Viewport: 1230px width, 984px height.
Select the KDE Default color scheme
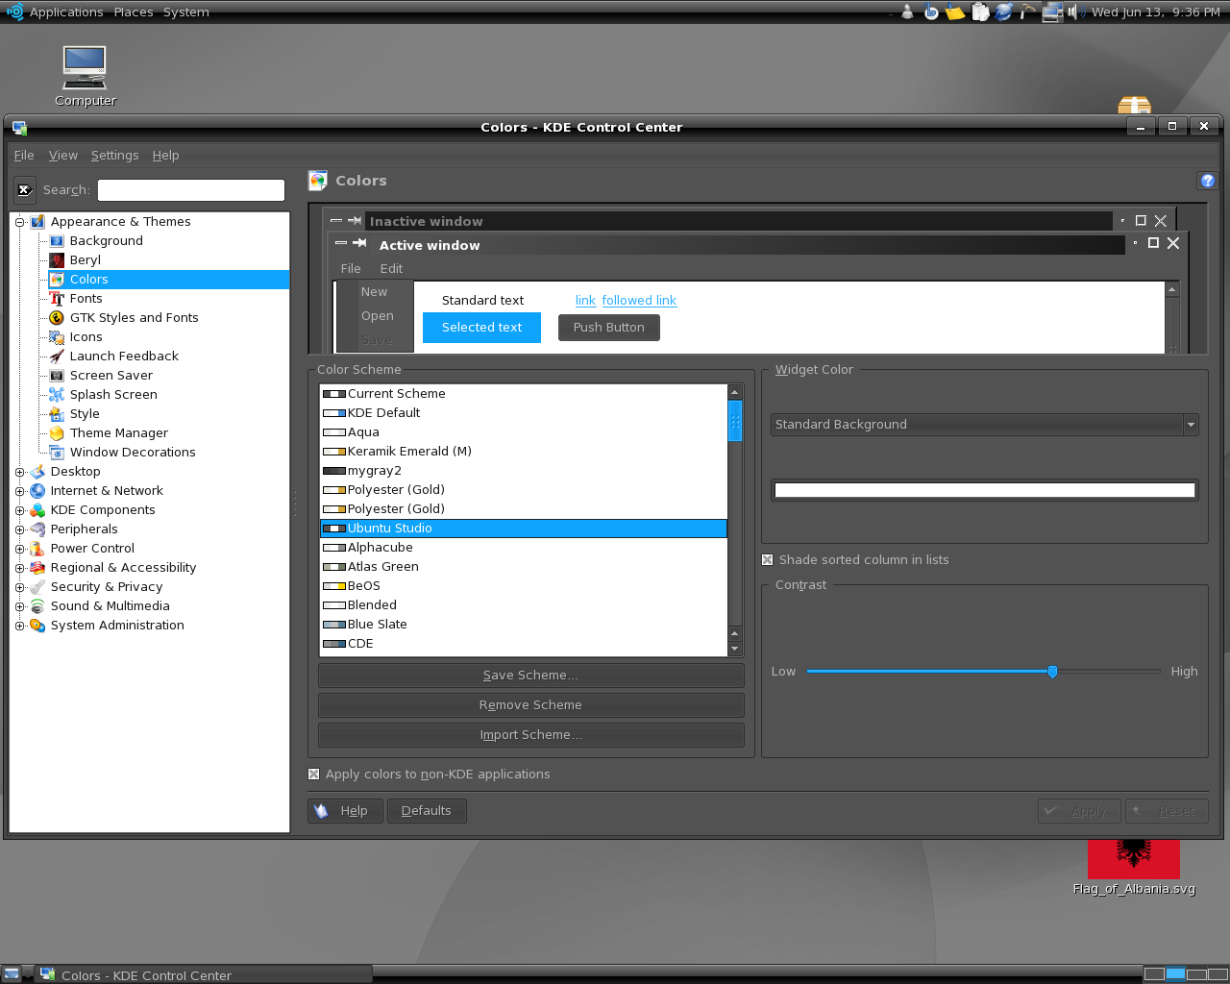coord(524,413)
